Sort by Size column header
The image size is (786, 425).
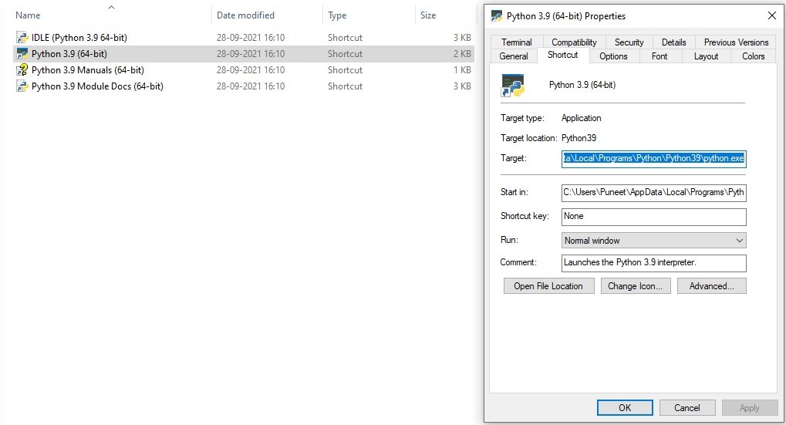(427, 15)
